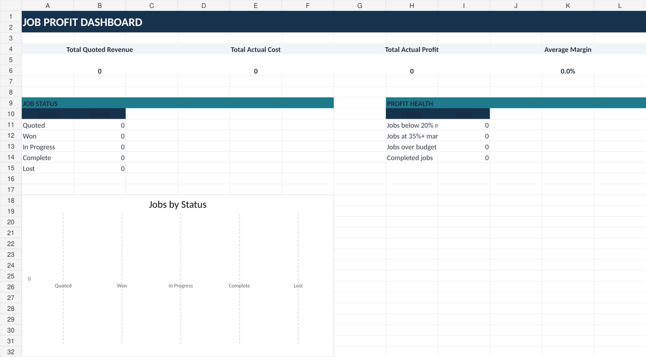This screenshot has height=357, width=646.
Task: Select column H by its header
Action: coord(412,5)
